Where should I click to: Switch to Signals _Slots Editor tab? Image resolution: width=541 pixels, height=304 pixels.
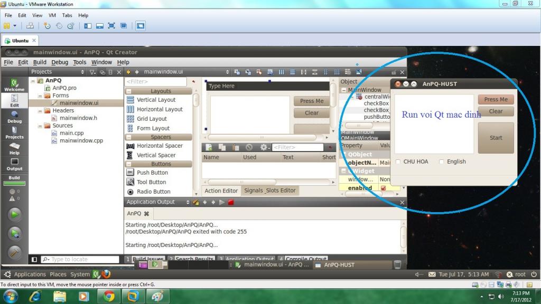(x=270, y=191)
